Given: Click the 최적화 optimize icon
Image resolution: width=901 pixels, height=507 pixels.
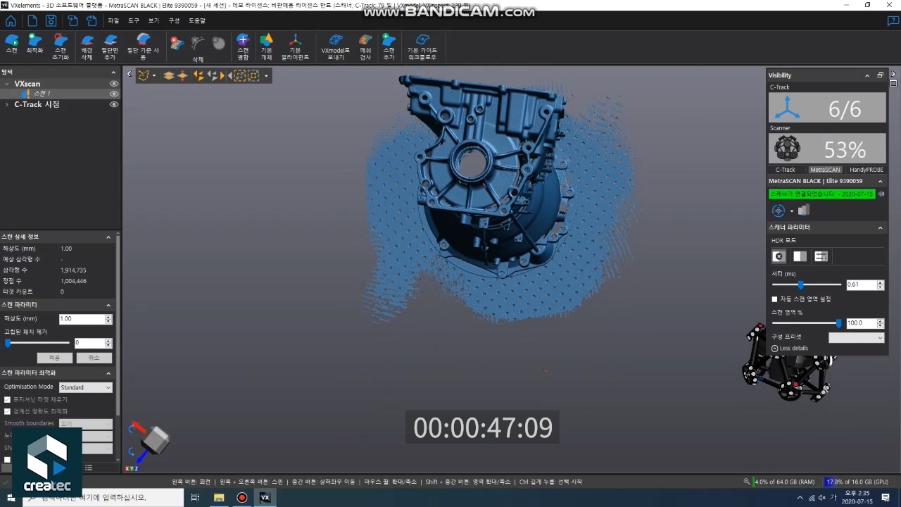Looking at the screenshot, I should 34,44.
